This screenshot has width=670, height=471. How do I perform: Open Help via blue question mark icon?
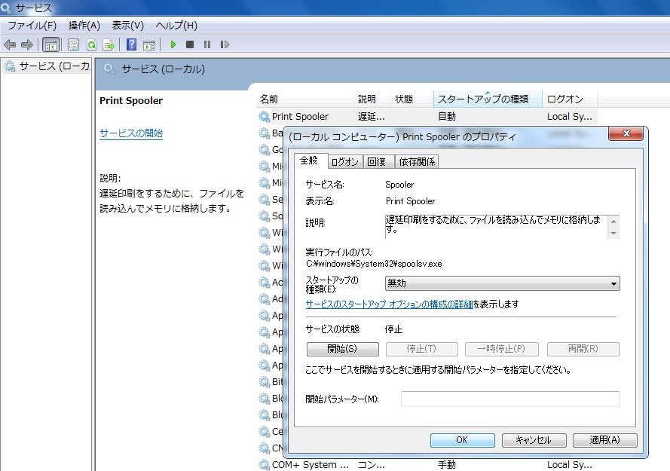(131, 44)
